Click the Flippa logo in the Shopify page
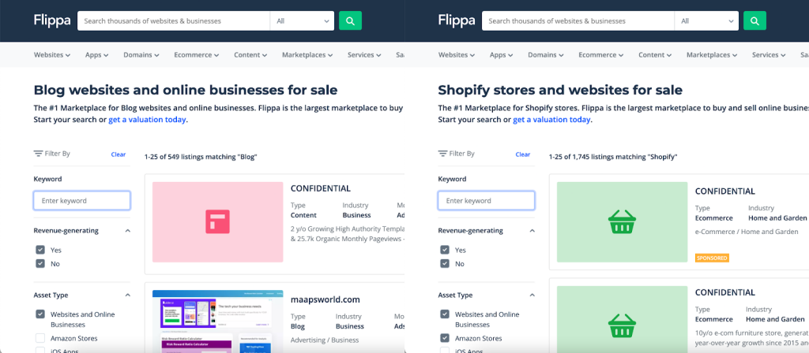Image resolution: width=809 pixels, height=353 pixels. click(457, 20)
